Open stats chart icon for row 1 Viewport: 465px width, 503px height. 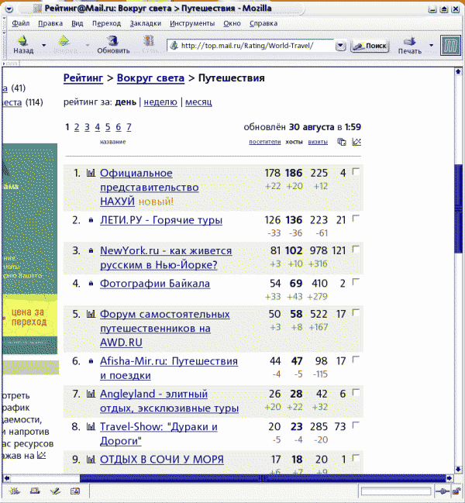(x=91, y=174)
